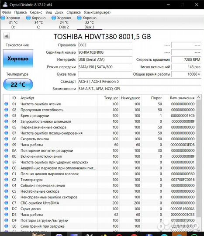Open the Вид menu
Screen dimensions: 204x236
coord(48,12)
